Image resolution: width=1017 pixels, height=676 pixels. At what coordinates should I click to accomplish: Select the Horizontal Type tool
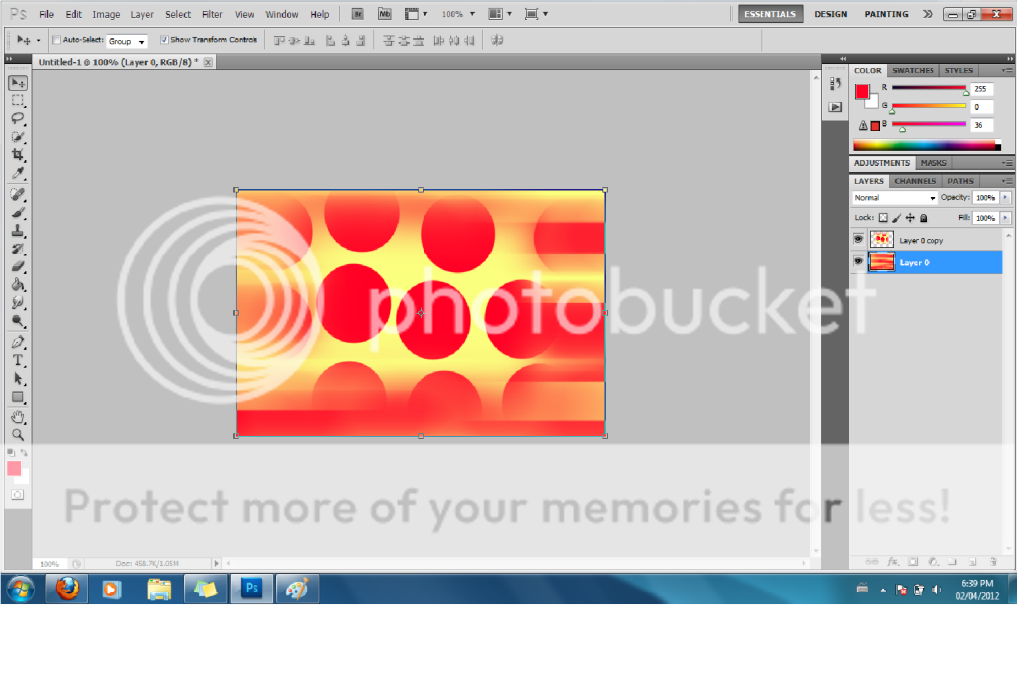[x=18, y=360]
